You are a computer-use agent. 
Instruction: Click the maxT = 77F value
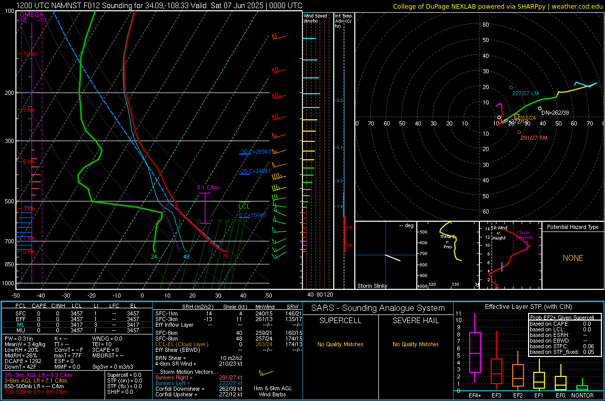[68, 355]
